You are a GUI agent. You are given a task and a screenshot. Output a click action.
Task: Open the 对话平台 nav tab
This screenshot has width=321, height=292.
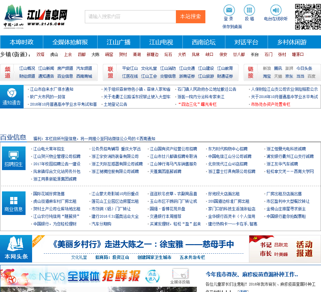pyautogui.click(x=246, y=42)
